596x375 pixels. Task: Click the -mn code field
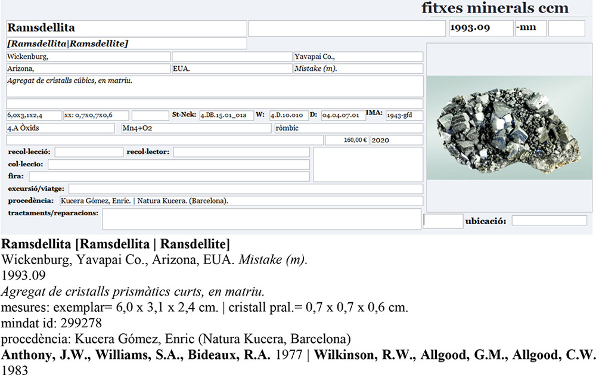tap(530, 28)
